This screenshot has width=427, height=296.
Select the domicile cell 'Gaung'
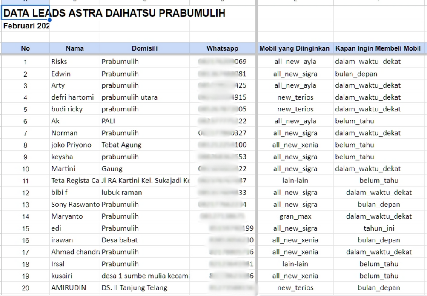pos(145,169)
